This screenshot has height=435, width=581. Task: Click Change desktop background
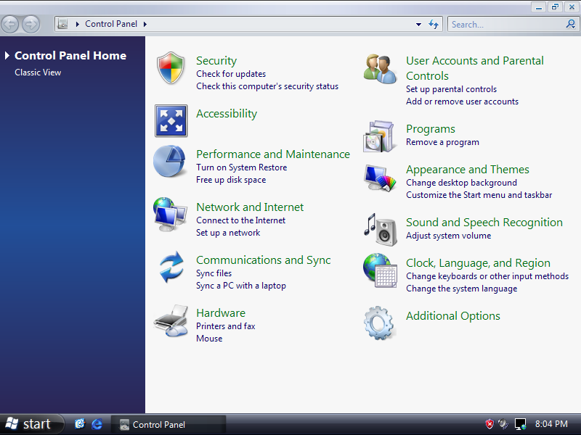461,183
